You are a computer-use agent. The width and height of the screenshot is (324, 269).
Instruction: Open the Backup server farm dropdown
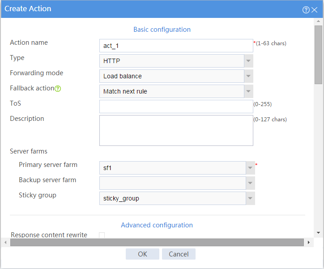point(177,183)
